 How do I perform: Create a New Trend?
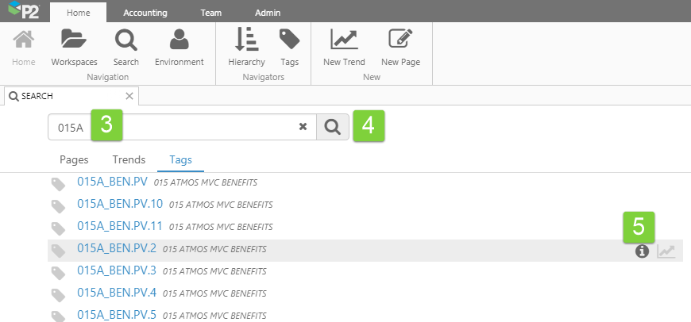point(344,40)
